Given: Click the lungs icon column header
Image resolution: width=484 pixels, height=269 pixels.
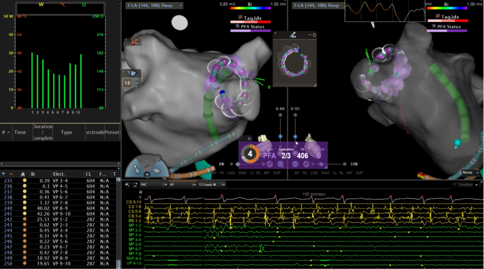Looking at the screenshot, I should (x=23, y=174).
